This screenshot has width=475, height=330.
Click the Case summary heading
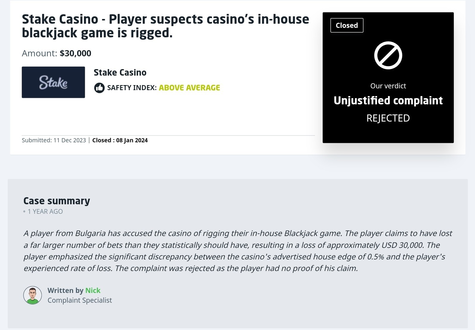tap(57, 201)
